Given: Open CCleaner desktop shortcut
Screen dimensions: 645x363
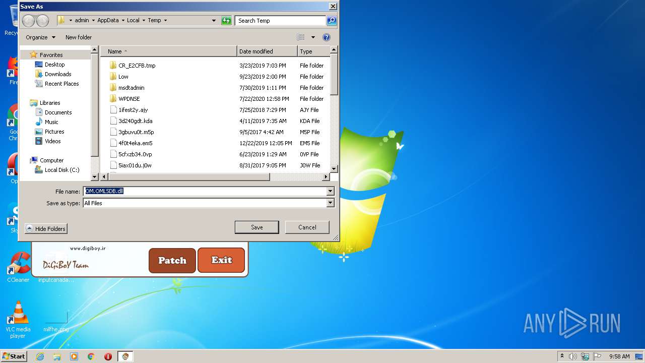Looking at the screenshot, I should pos(18,267).
